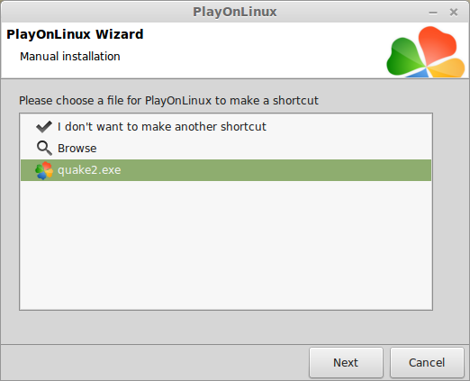This screenshot has height=381, width=470.
Task: Close the PlayOnLinux wizard window
Action: click(454, 13)
